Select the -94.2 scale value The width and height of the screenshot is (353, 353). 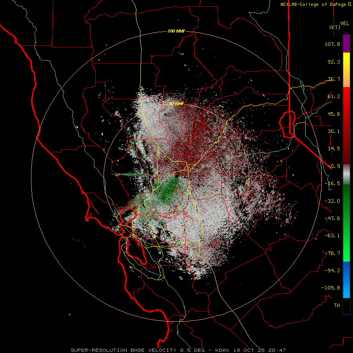pyautogui.click(x=332, y=270)
